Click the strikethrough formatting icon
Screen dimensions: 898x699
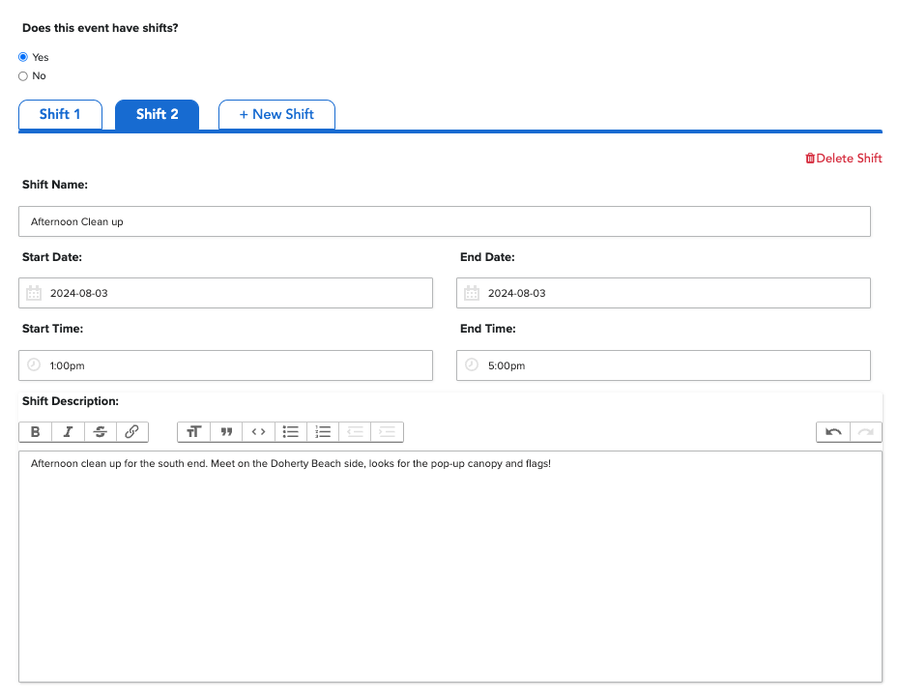click(100, 432)
